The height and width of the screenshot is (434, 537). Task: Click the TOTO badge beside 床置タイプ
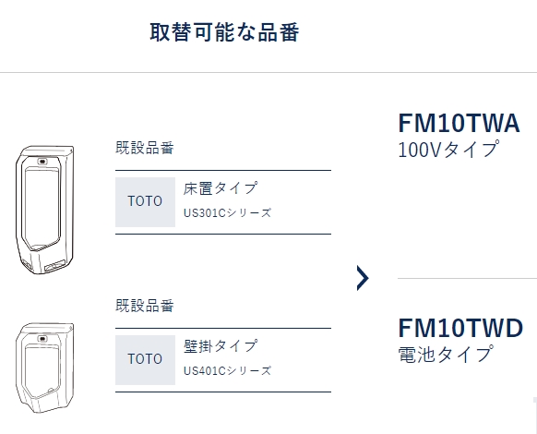point(145,202)
